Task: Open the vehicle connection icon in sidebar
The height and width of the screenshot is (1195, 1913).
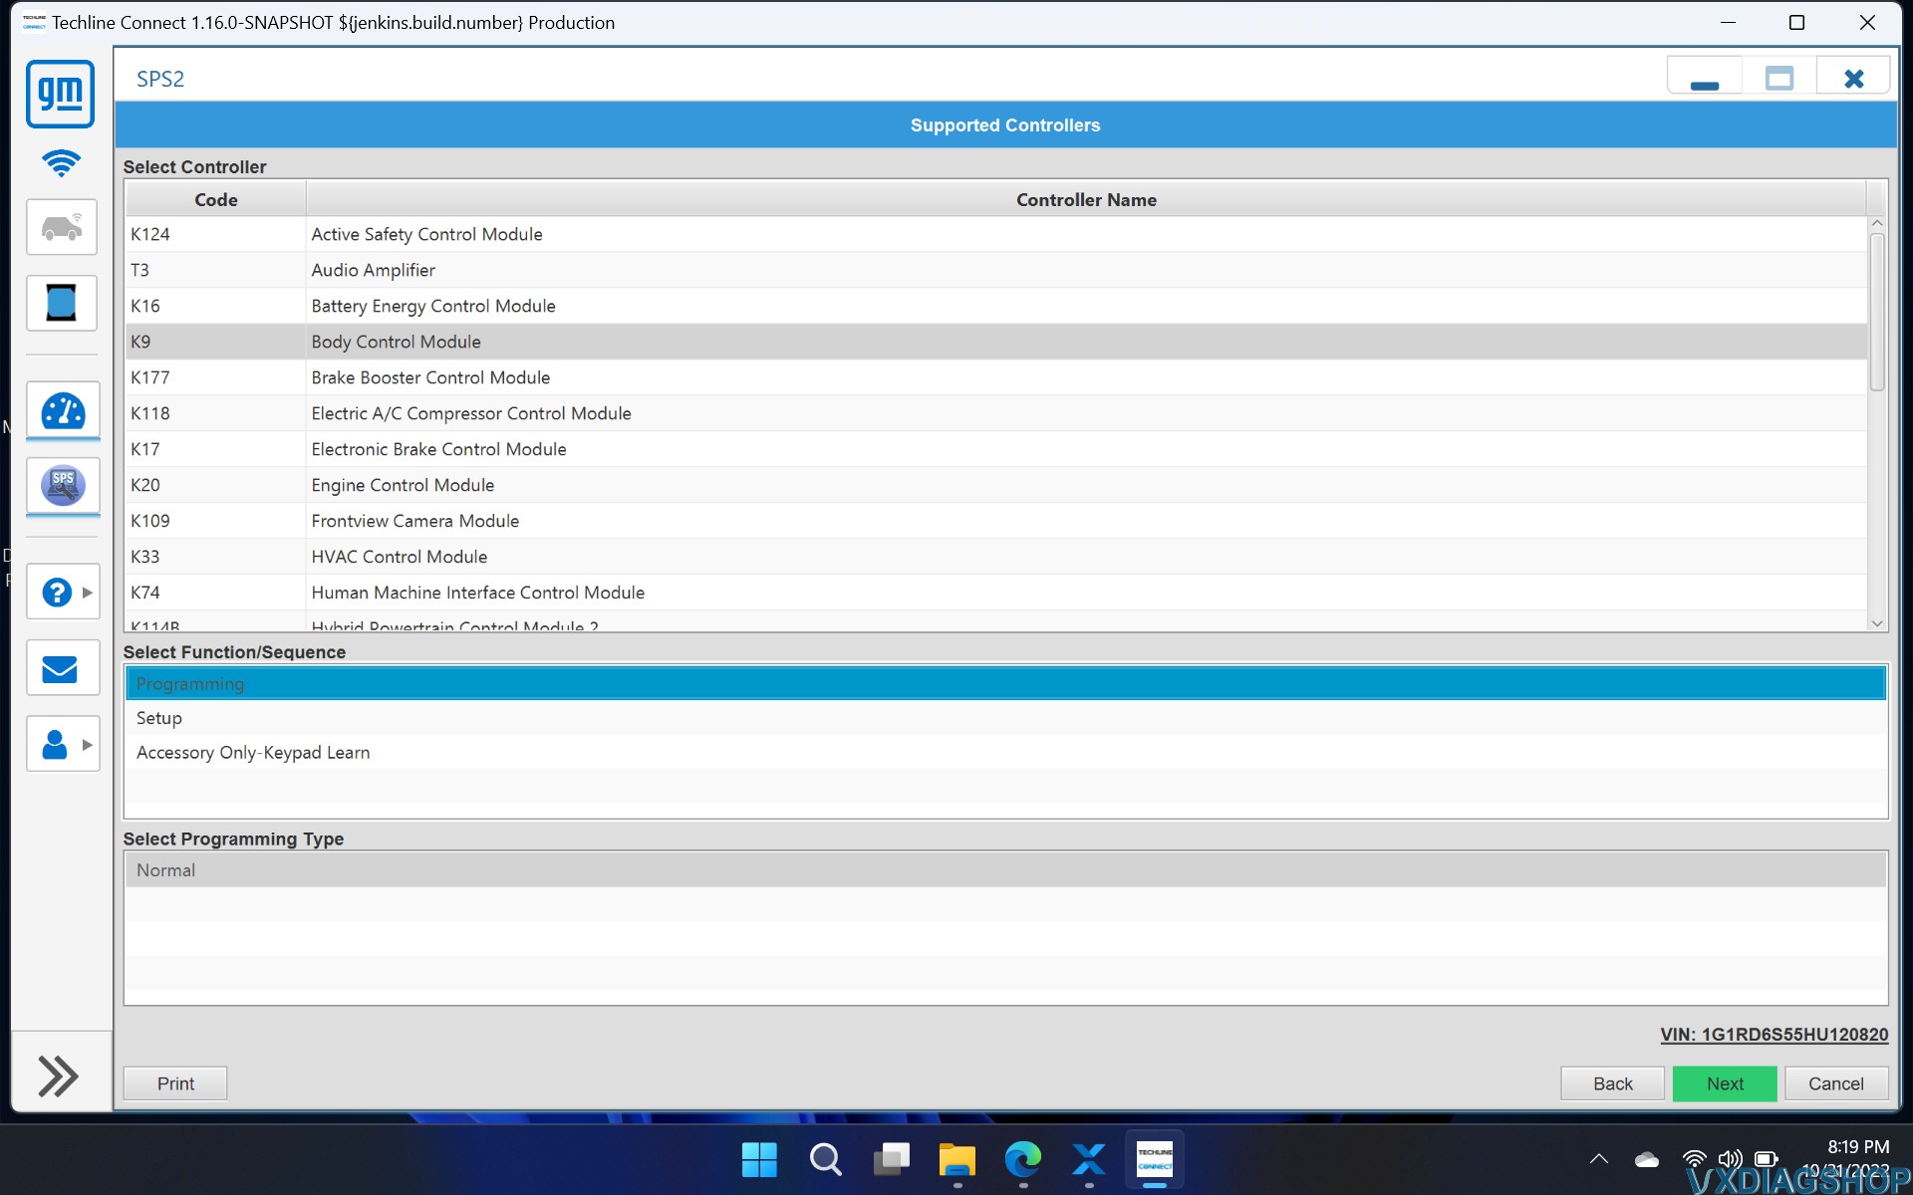Action: 62,227
